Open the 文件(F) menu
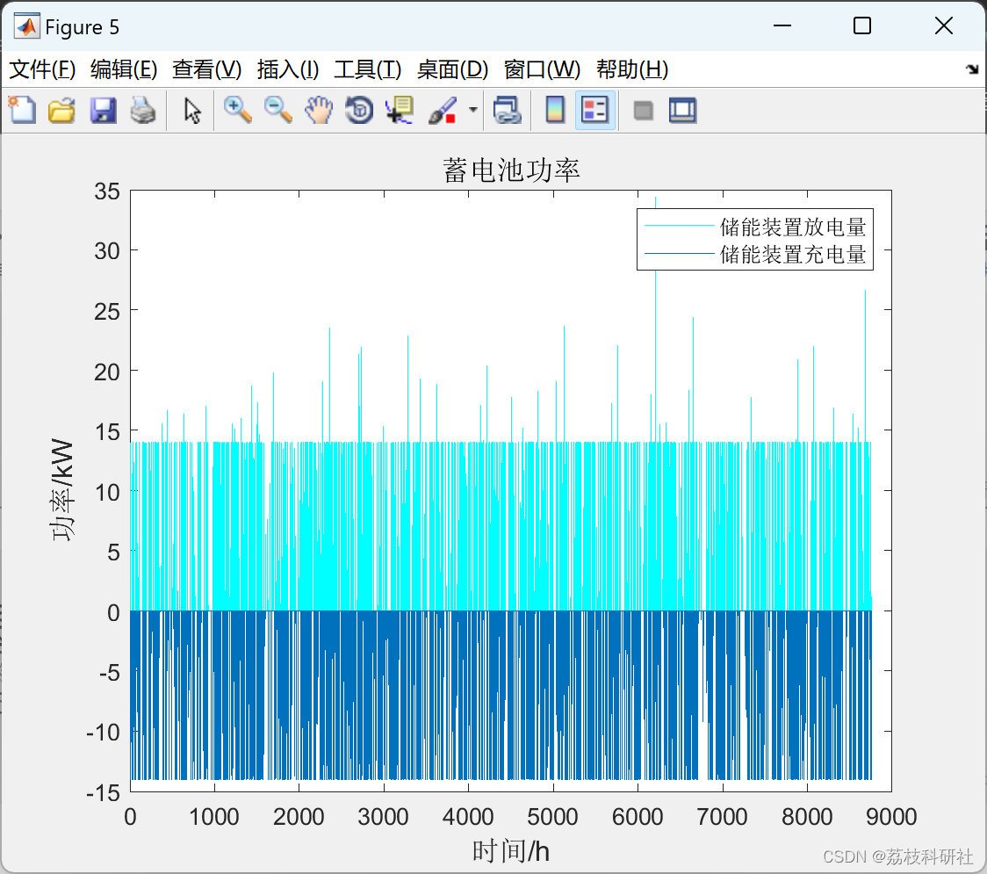The image size is (987, 874). click(42, 69)
